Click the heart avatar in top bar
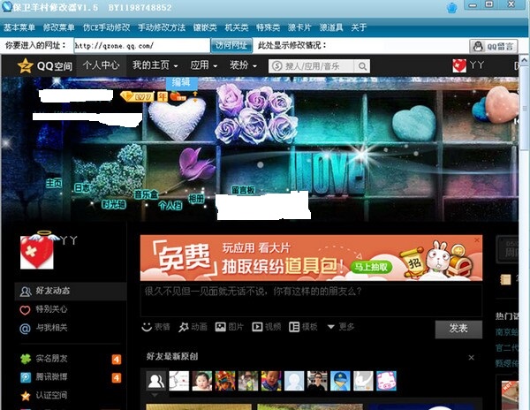 pos(459,65)
